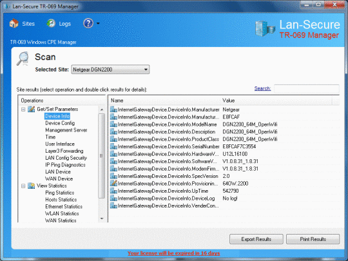348x261 pixels.
Task: Collapse the View Statistics tree node
Action: point(23,186)
